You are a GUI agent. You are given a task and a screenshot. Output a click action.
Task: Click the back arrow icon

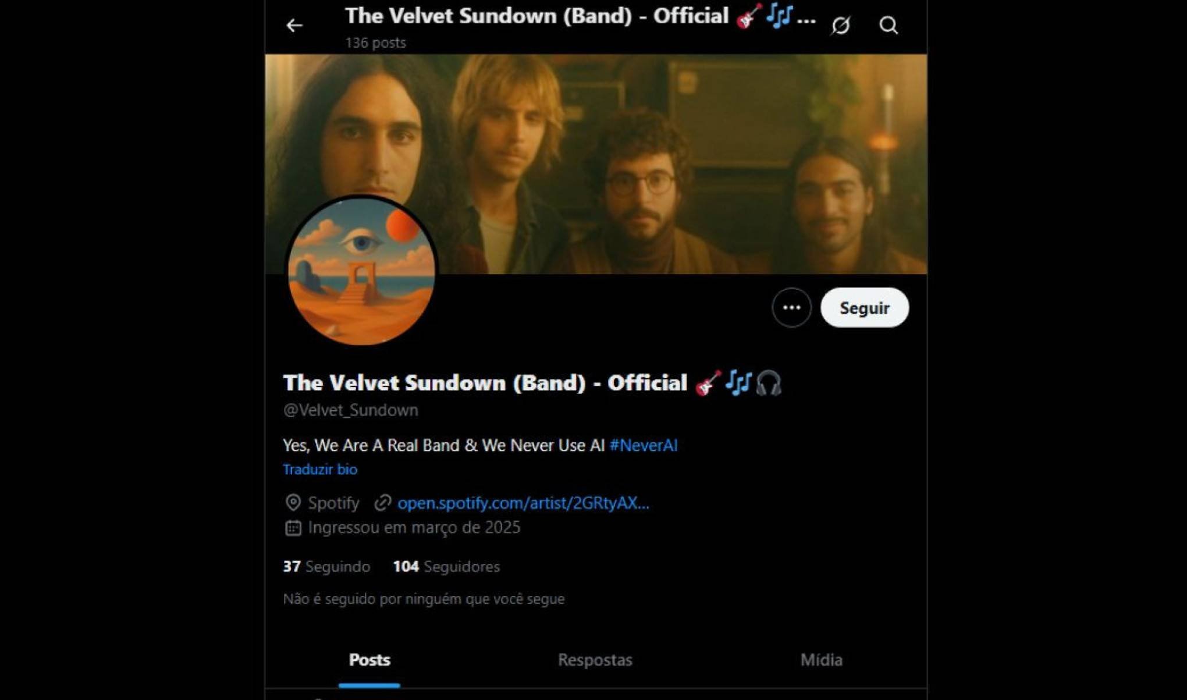pyautogui.click(x=294, y=26)
